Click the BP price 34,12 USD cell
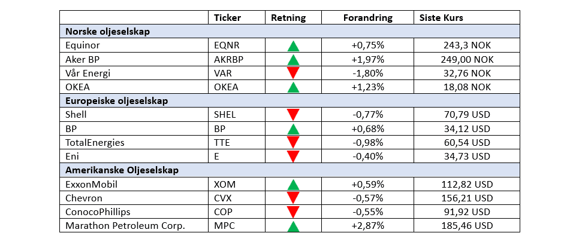 (465, 129)
